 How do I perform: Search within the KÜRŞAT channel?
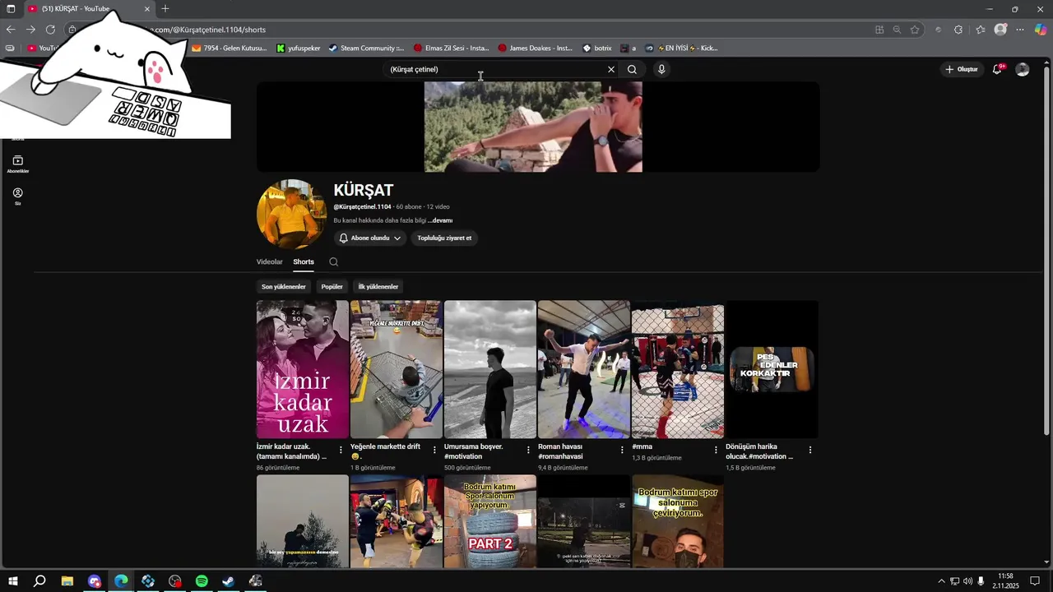click(333, 261)
